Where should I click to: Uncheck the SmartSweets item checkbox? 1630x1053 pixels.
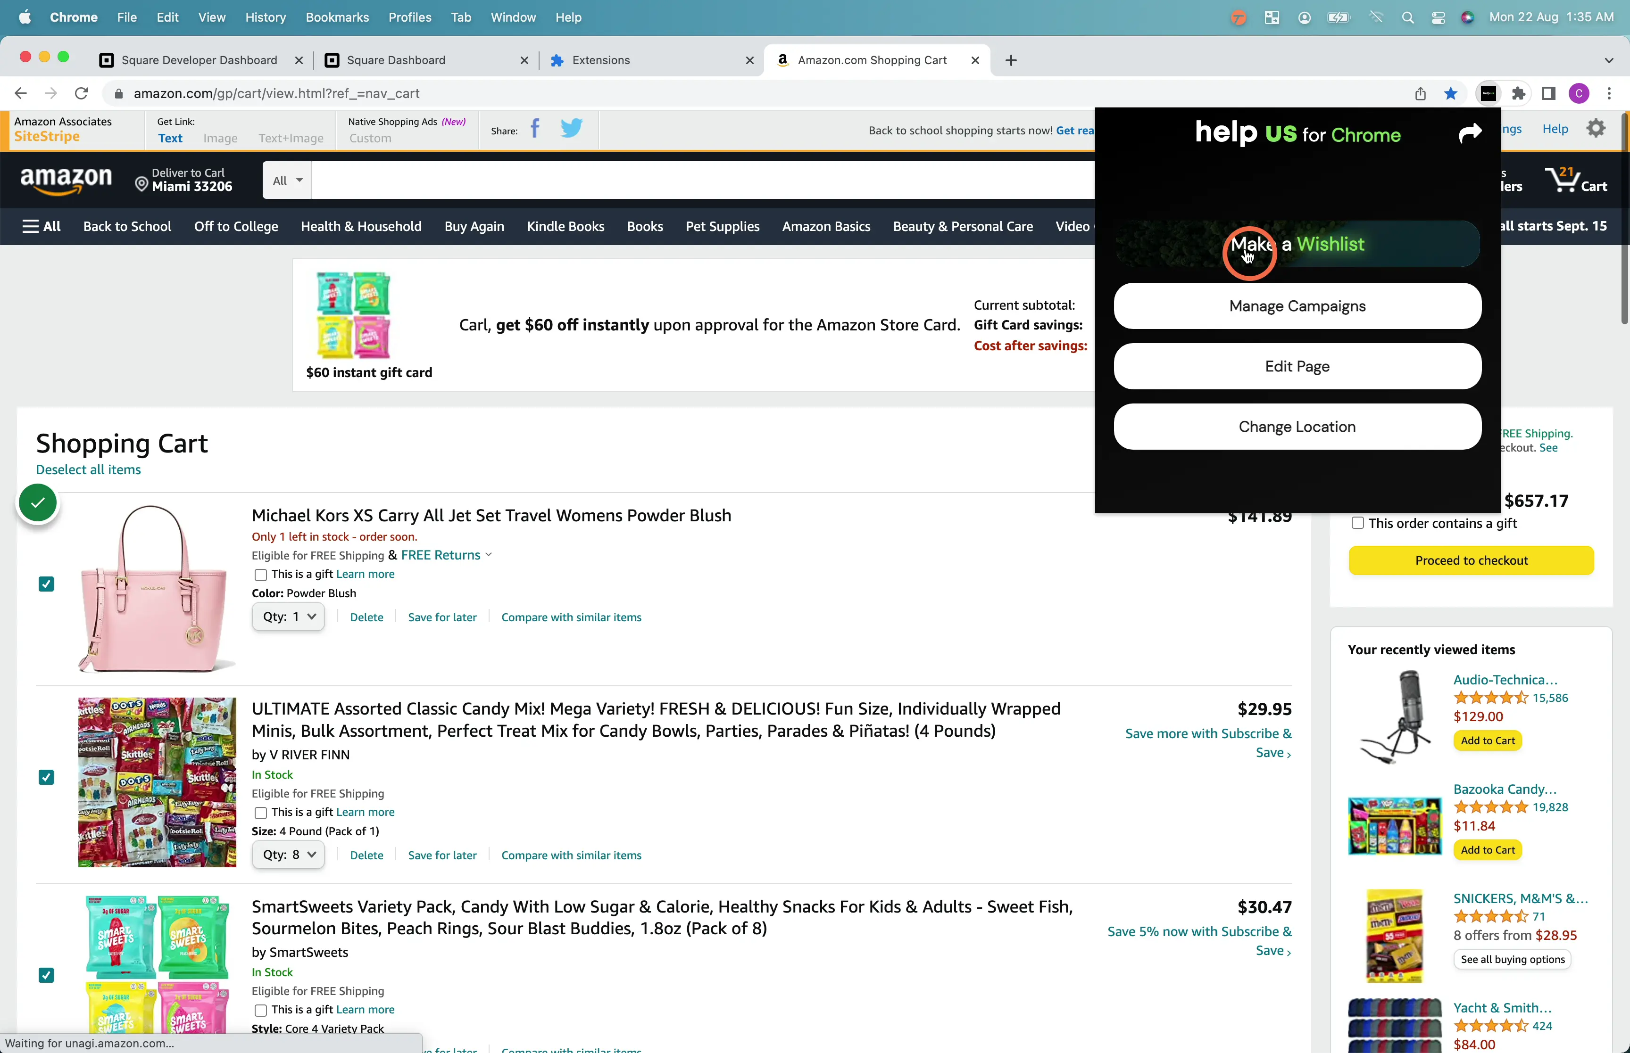pyautogui.click(x=46, y=975)
